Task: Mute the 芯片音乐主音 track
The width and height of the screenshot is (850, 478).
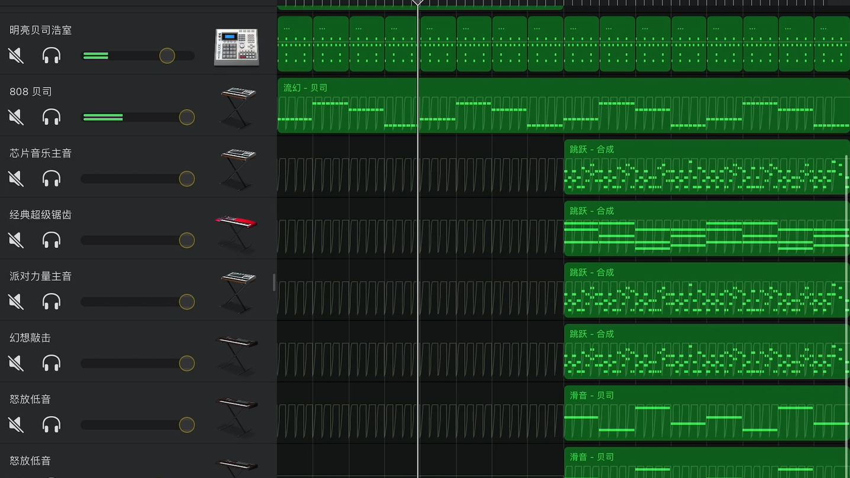Action: click(17, 179)
